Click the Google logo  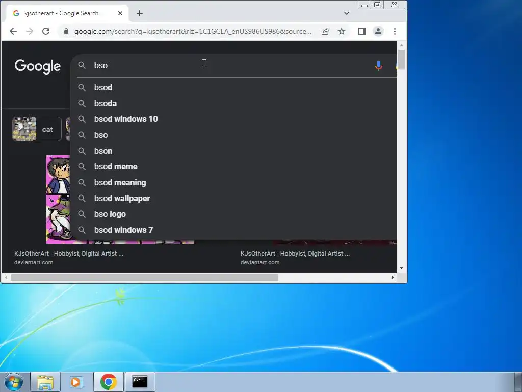click(x=38, y=66)
